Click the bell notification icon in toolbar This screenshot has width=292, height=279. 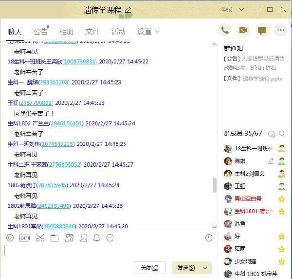pyautogui.click(x=96, y=238)
